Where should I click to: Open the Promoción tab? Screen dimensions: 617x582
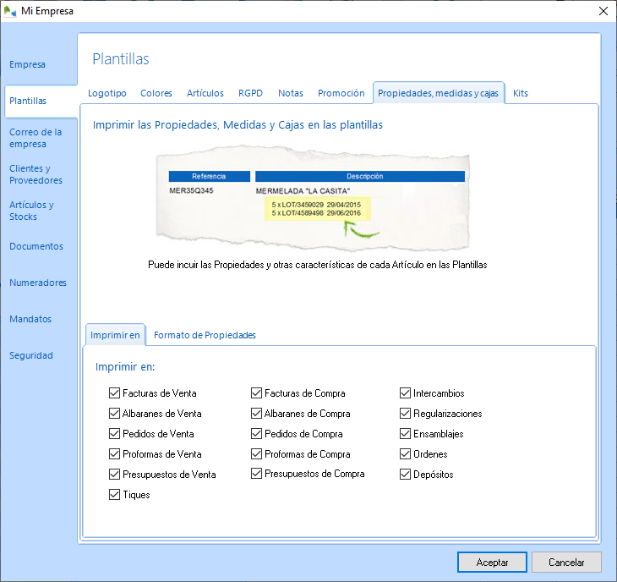[x=341, y=93]
